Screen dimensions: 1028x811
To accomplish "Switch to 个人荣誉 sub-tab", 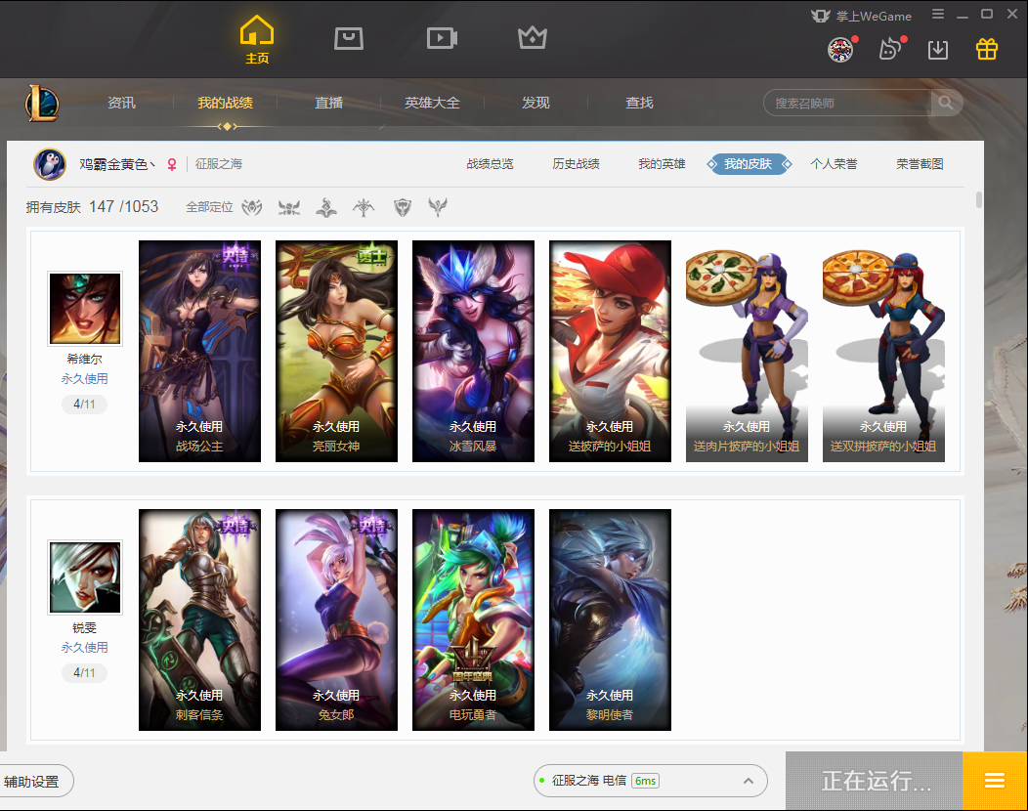I will [834, 164].
